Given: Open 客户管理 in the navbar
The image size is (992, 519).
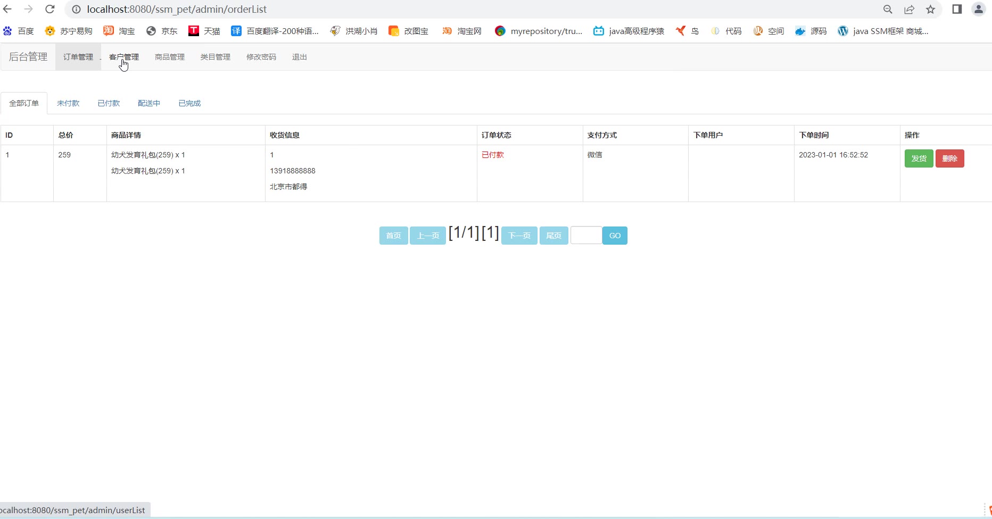Looking at the screenshot, I should pos(124,57).
